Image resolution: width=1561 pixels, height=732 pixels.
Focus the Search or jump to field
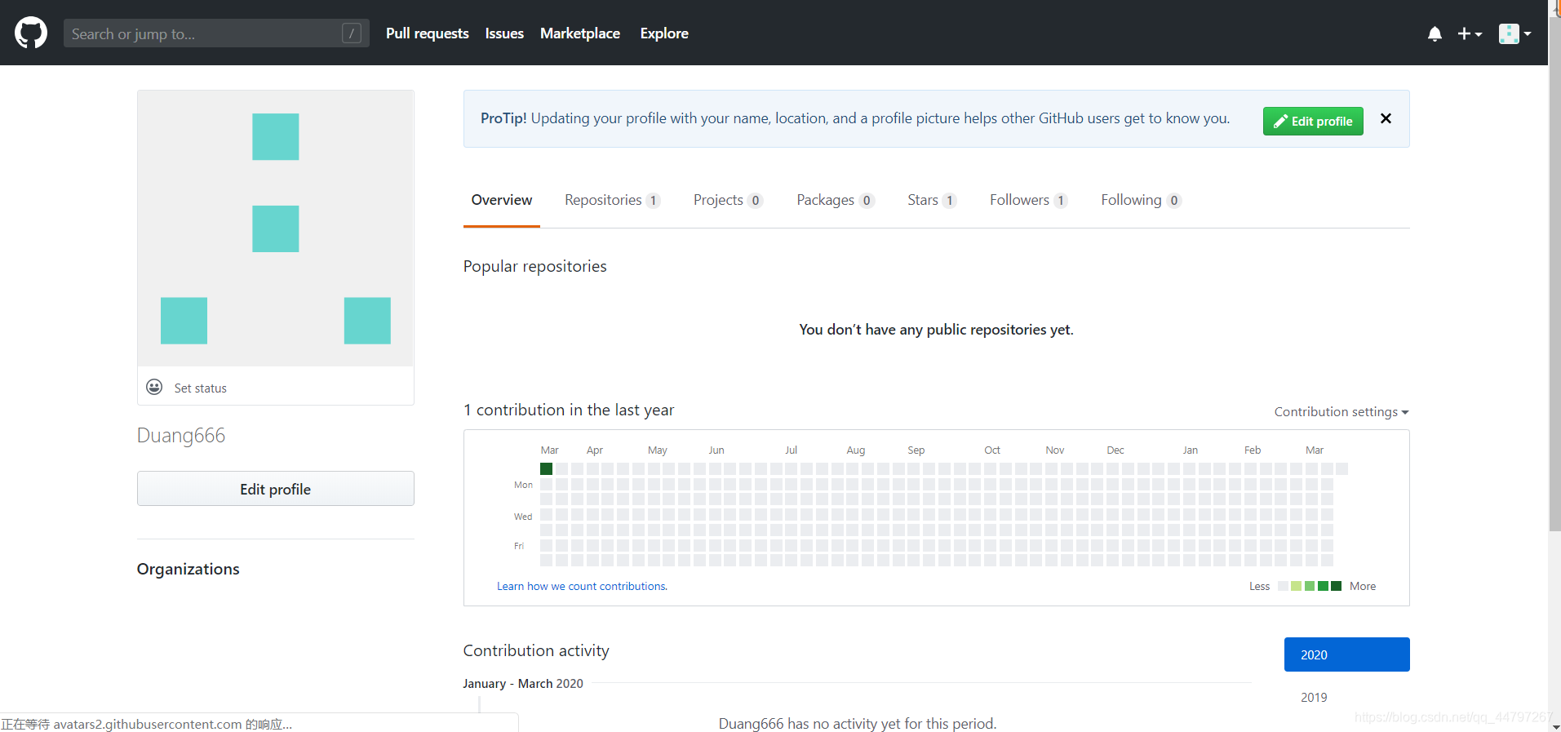pyautogui.click(x=216, y=33)
